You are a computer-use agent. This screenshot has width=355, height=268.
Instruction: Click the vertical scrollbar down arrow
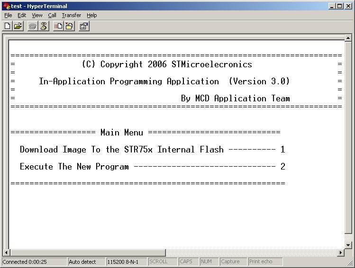[x=348, y=244]
